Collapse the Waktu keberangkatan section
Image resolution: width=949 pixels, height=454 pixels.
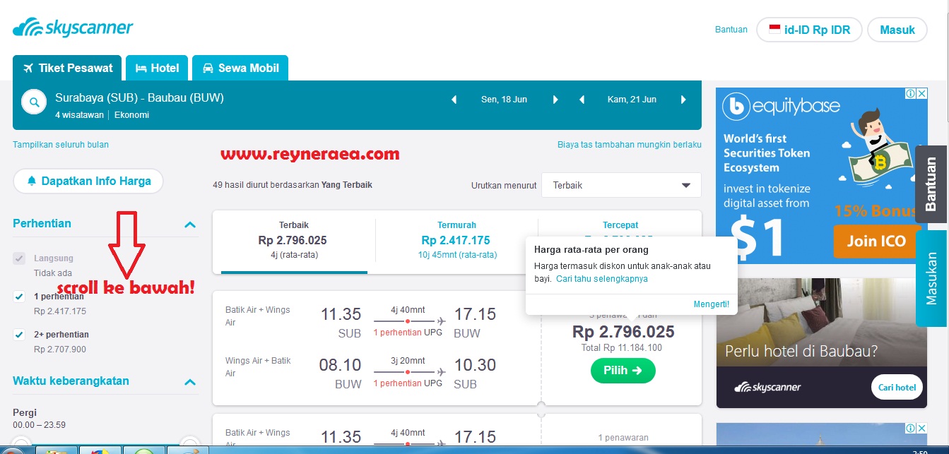(x=189, y=382)
